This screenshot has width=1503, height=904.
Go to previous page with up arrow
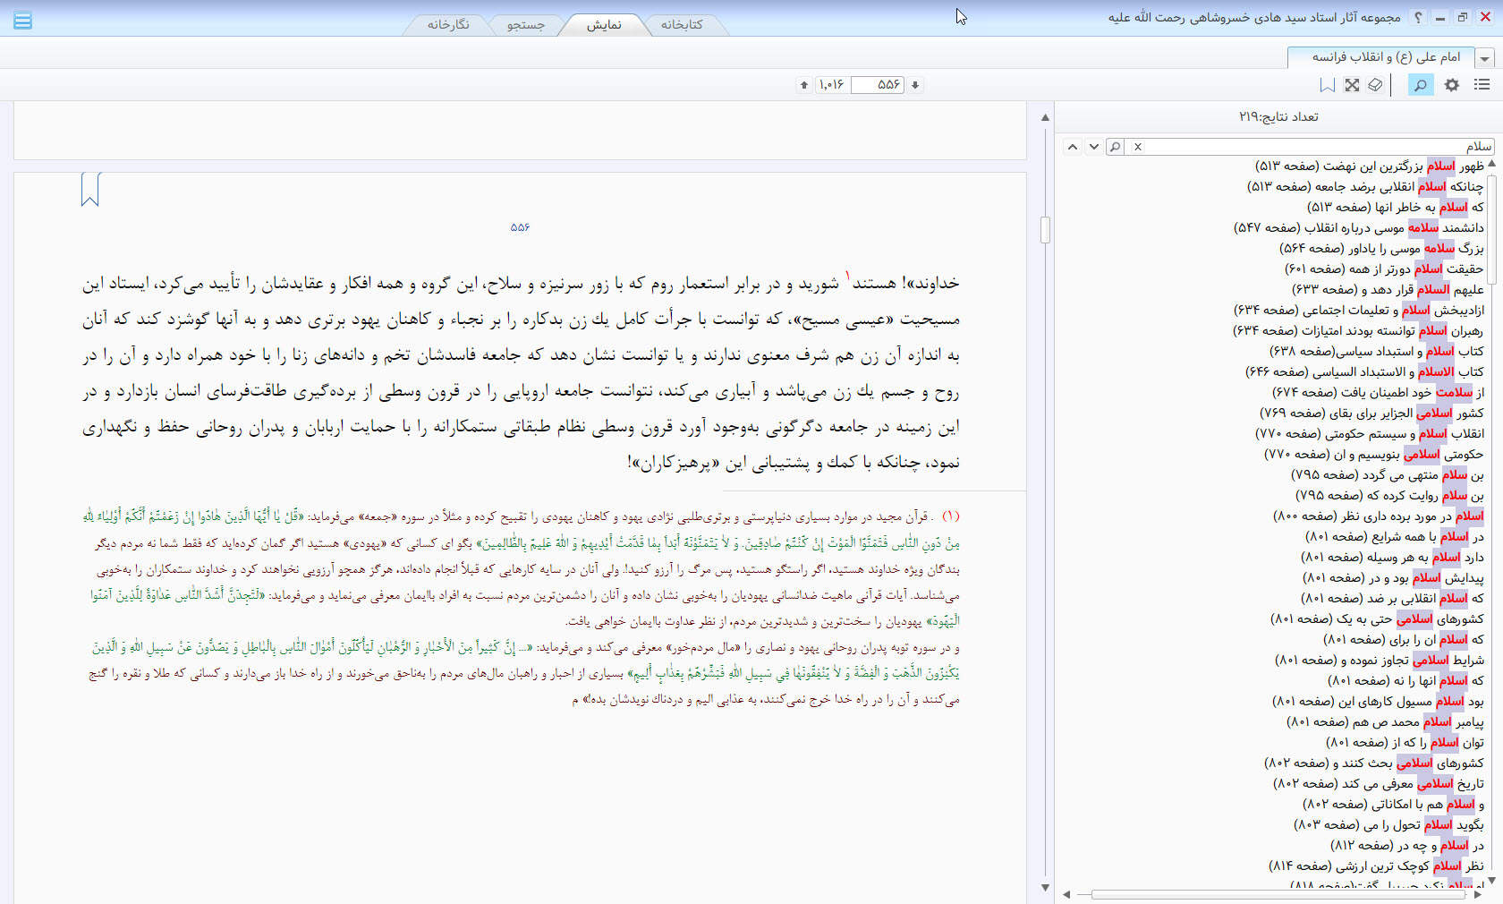pos(804,85)
